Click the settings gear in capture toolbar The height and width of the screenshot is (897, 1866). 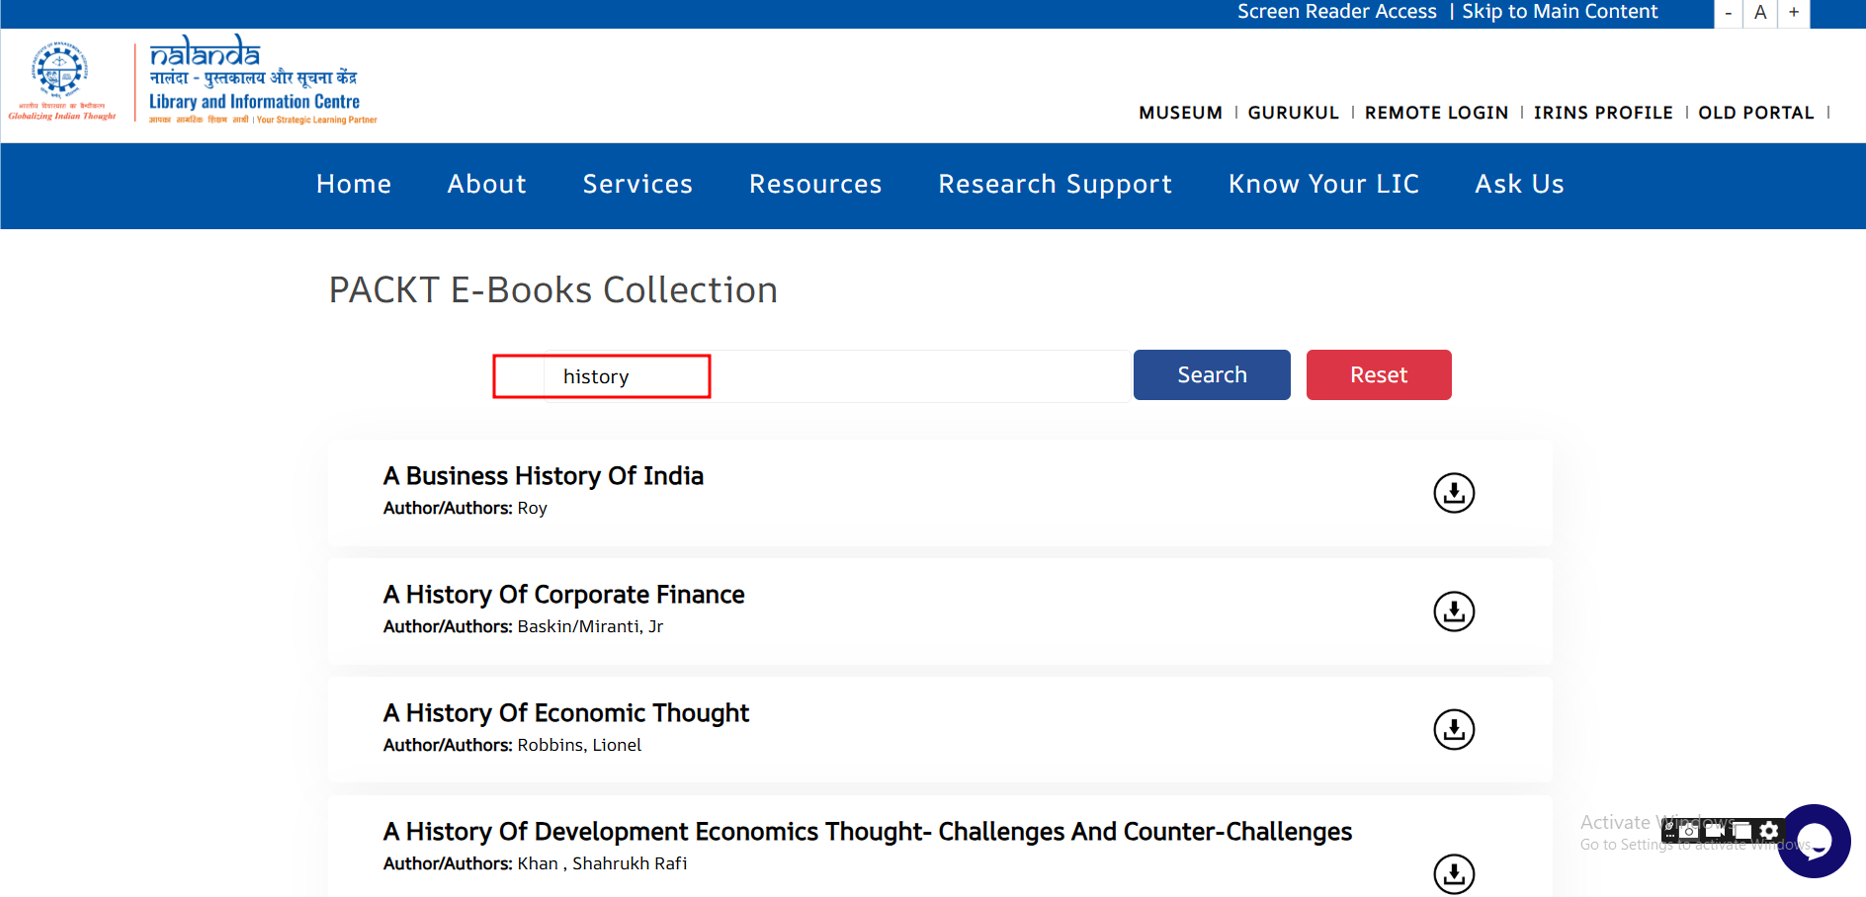click(1769, 831)
